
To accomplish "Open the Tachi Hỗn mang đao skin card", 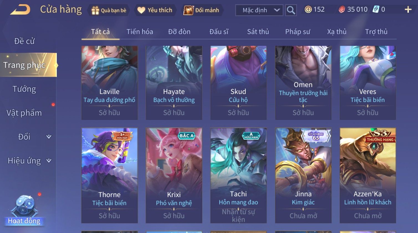I will coord(238,176).
